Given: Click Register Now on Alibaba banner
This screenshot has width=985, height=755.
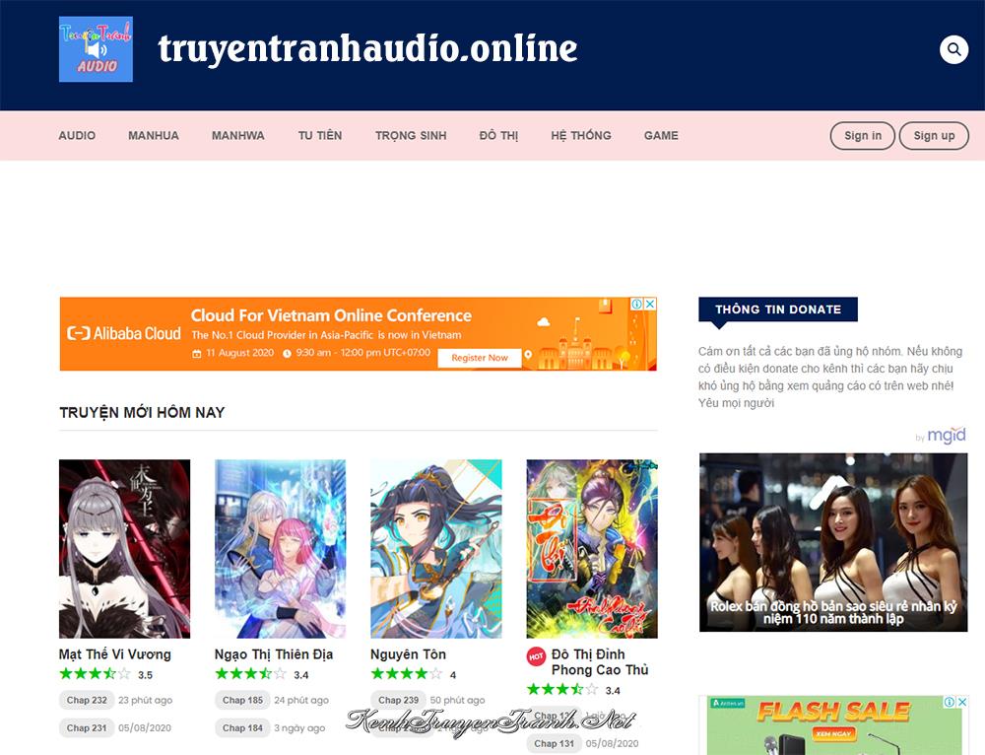Looking at the screenshot, I should pyautogui.click(x=480, y=358).
